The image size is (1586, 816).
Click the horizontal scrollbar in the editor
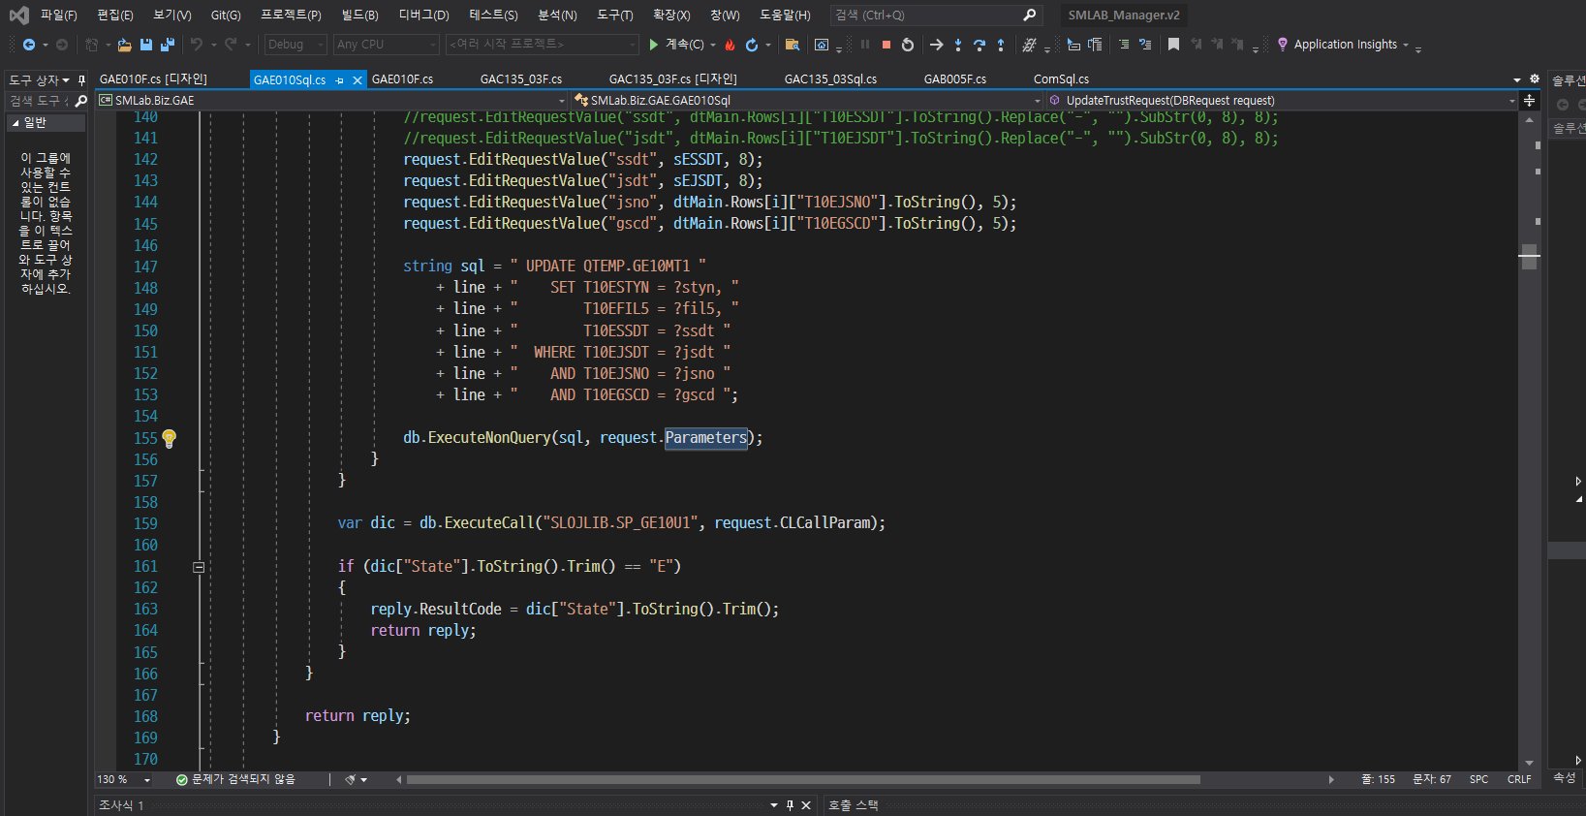click(802, 779)
